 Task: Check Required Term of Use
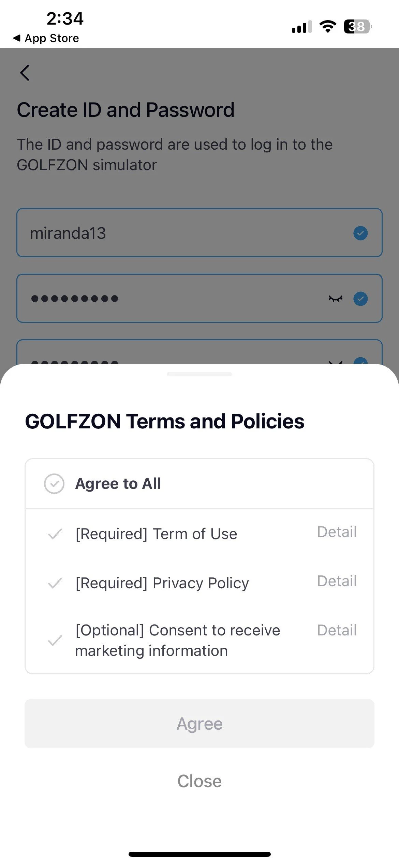[x=55, y=534]
